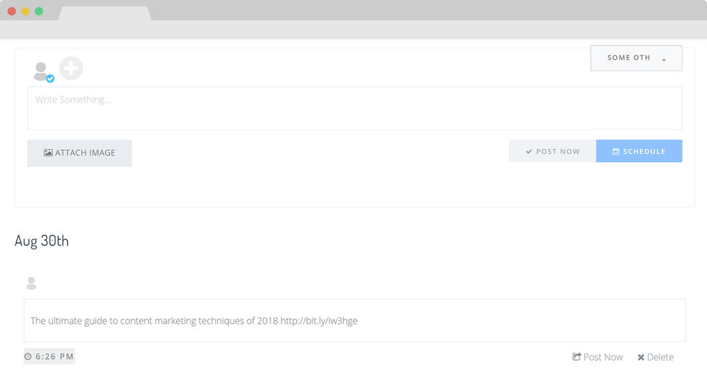Click into the Write Something text box
This screenshot has width=707, height=382.
click(354, 108)
